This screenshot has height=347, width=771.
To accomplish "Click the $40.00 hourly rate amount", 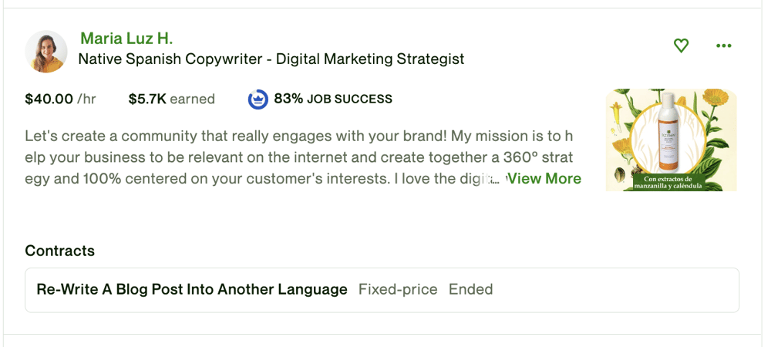I will [x=49, y=99].
